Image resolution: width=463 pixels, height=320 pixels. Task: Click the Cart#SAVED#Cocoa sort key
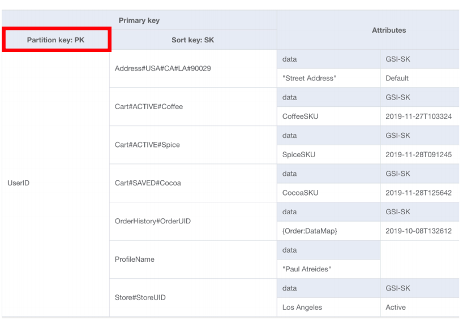coord(148,183)
